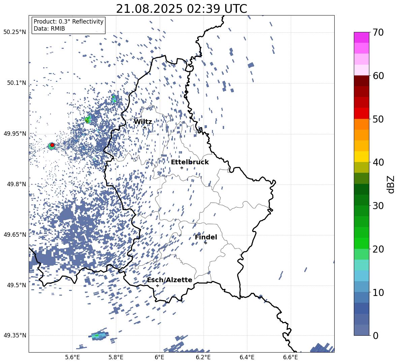Click the "Esch/Alzette" city label
399x364 pixels.
[x=170, y=280]
